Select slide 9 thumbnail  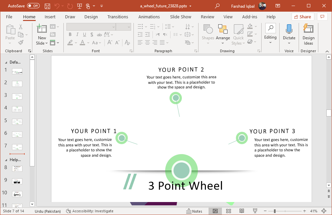click(17, 181)
